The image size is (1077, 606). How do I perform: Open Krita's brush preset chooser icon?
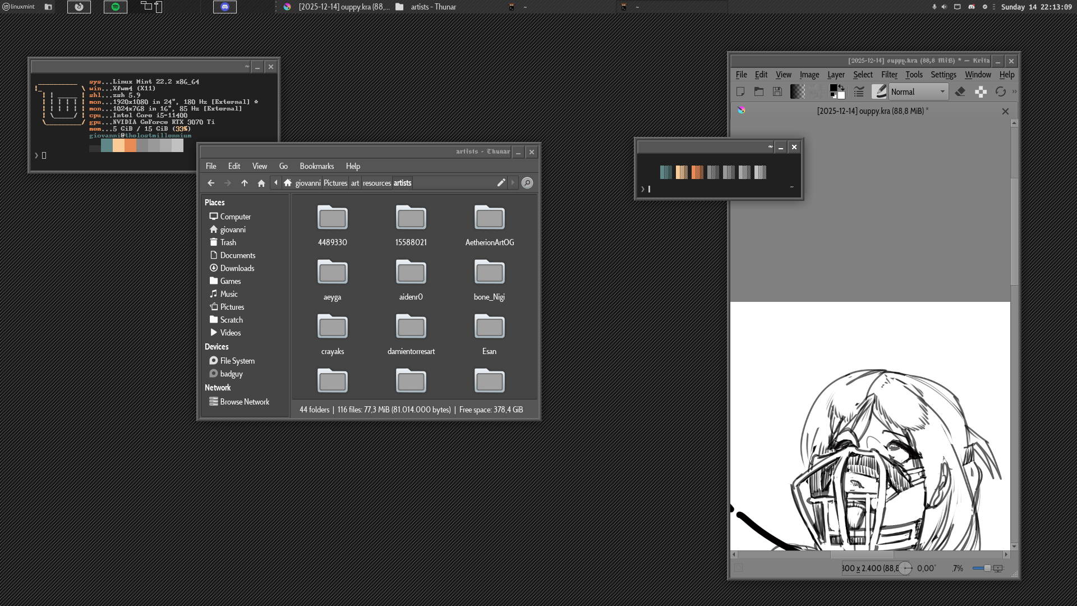879,91
